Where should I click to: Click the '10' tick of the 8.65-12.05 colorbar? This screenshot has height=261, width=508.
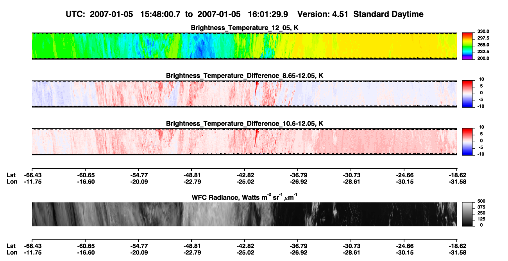(482, 79)
